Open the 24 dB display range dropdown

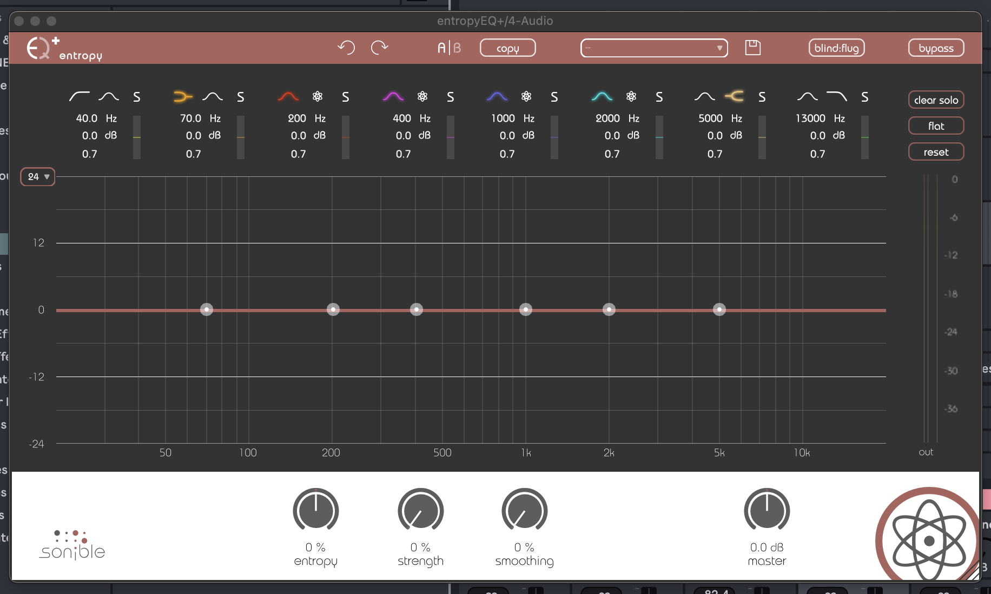tap(38, 177)
